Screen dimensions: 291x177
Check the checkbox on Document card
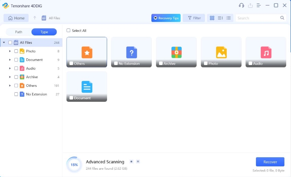pos(71,98)
